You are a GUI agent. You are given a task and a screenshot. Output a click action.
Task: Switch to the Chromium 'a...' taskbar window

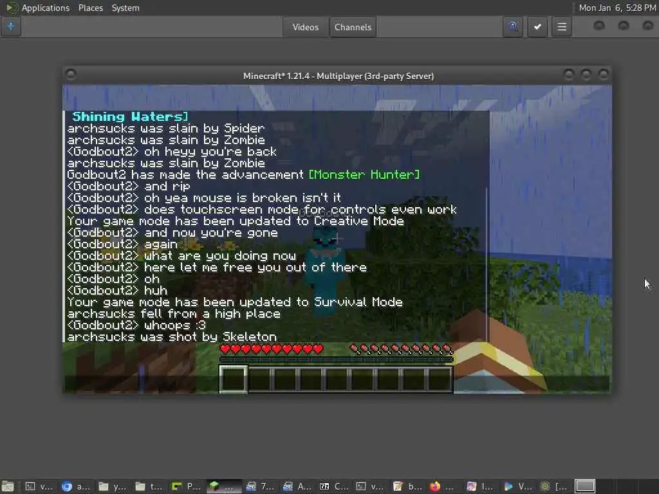point(76,486)
